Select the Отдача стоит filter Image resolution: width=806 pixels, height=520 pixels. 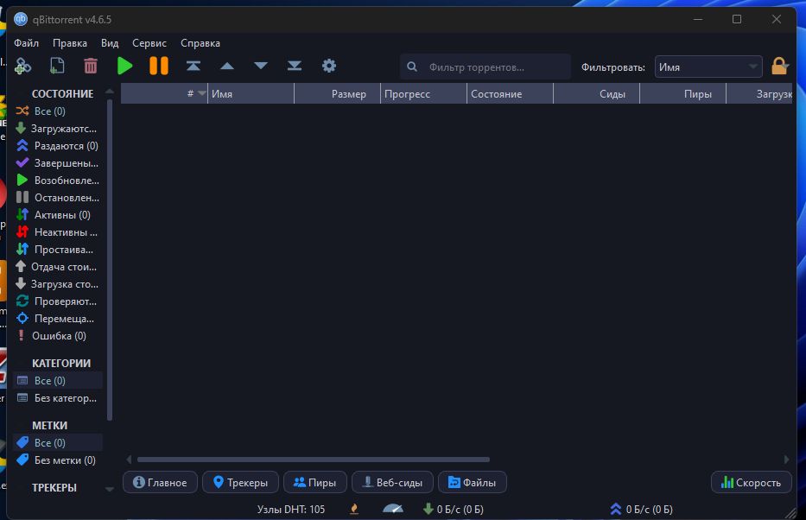point(58,267)
